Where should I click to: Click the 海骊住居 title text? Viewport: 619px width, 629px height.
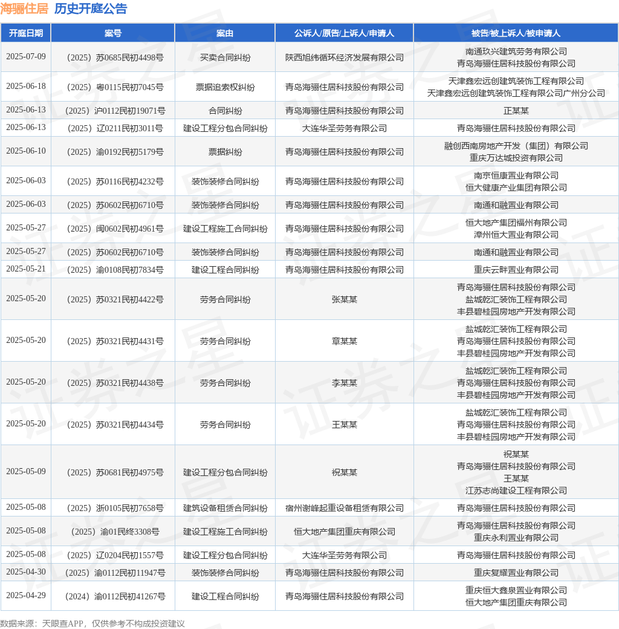tap(24, 8)
